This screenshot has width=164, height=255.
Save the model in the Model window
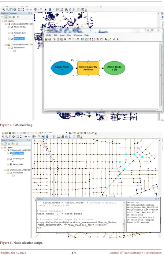[46, 39]
